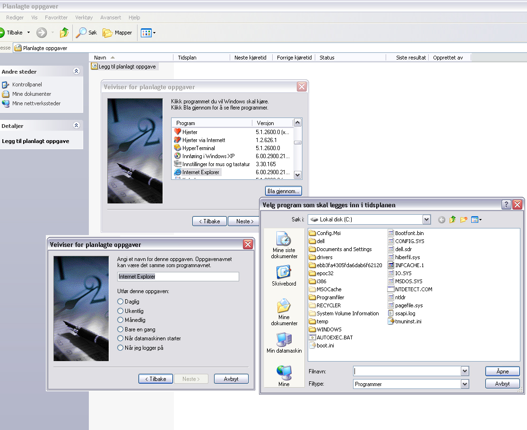This screenshot has height=430, width=527.
Task: Open Min datamaskin in the places bar
Action: pos(284,343)
